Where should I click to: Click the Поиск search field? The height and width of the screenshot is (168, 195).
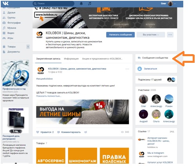pos(53,4)
